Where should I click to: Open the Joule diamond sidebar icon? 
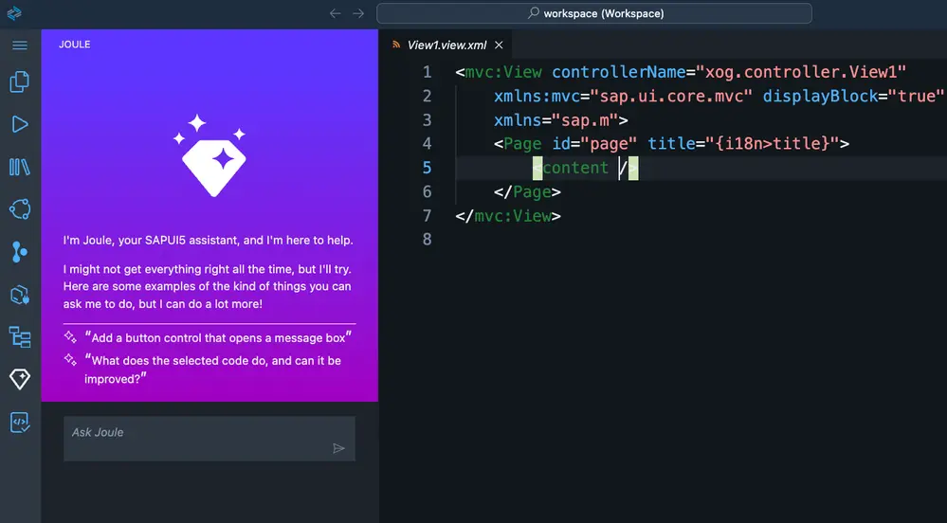point(20,379)
